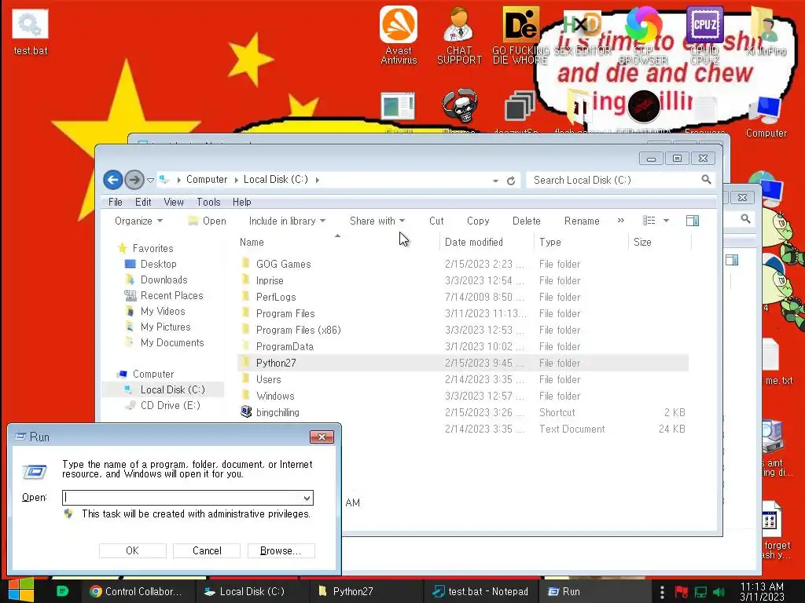The width and height of the screenshot is (805, 603).
Task: Expand the Run dialog Open combo box arrow
Action: 307,498
